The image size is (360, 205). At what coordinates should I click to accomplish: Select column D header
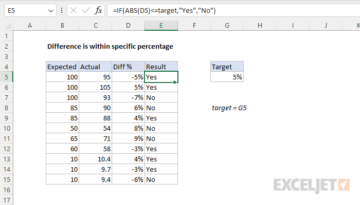pos(128,25)
